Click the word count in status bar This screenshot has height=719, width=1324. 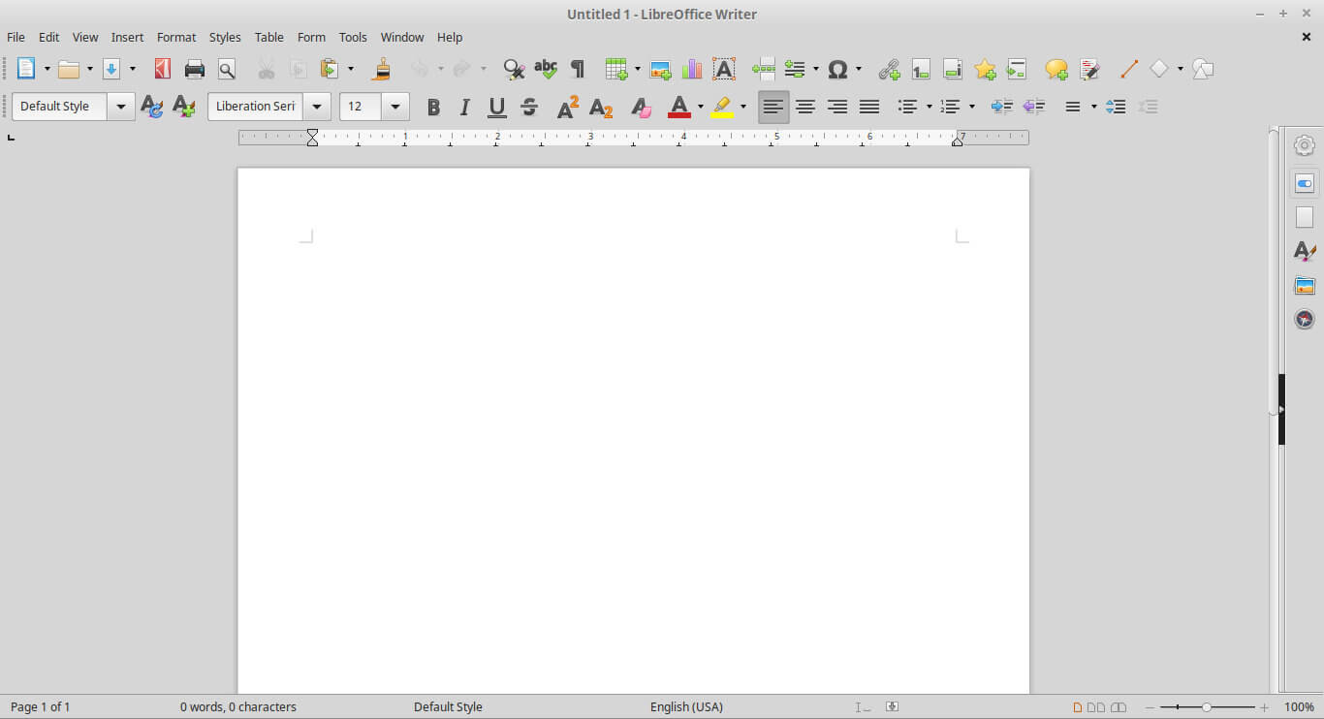(x=238, y=706)
